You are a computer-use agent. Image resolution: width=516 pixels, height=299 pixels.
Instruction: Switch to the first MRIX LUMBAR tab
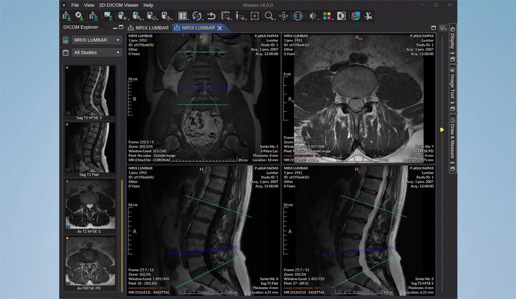(x=148, y=28)
